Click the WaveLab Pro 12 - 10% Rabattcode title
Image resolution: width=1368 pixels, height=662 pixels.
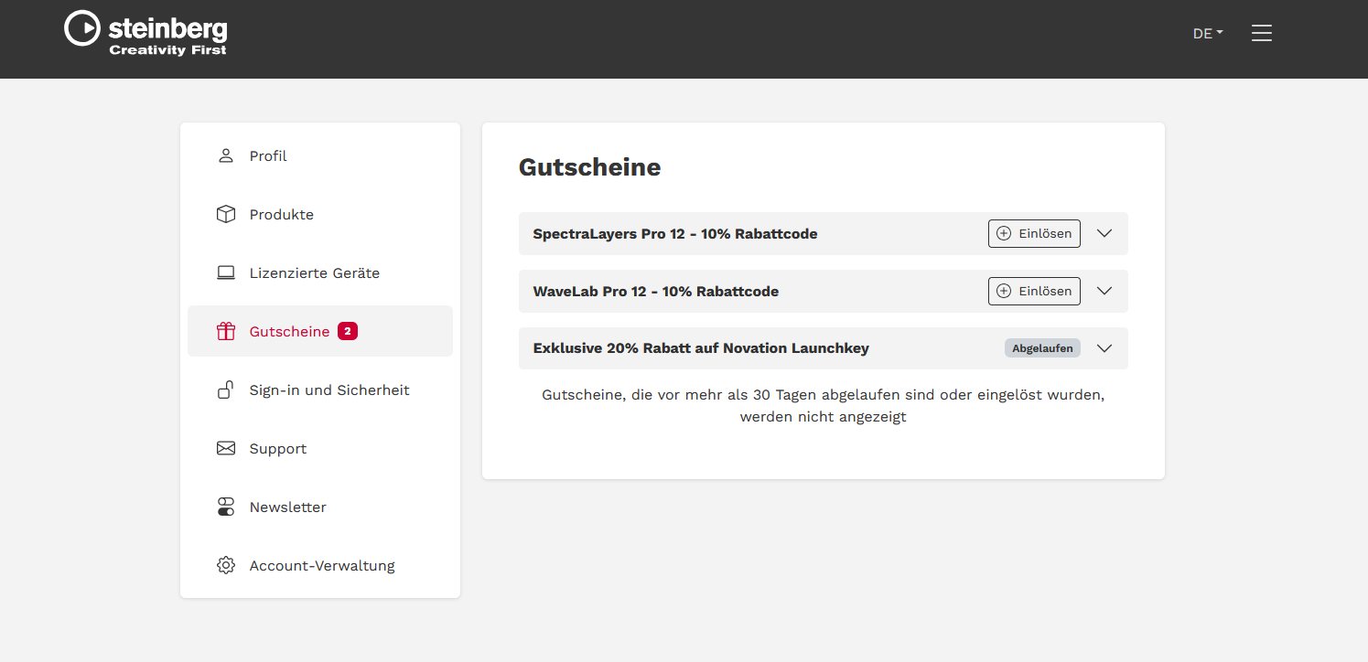(656, 292)
